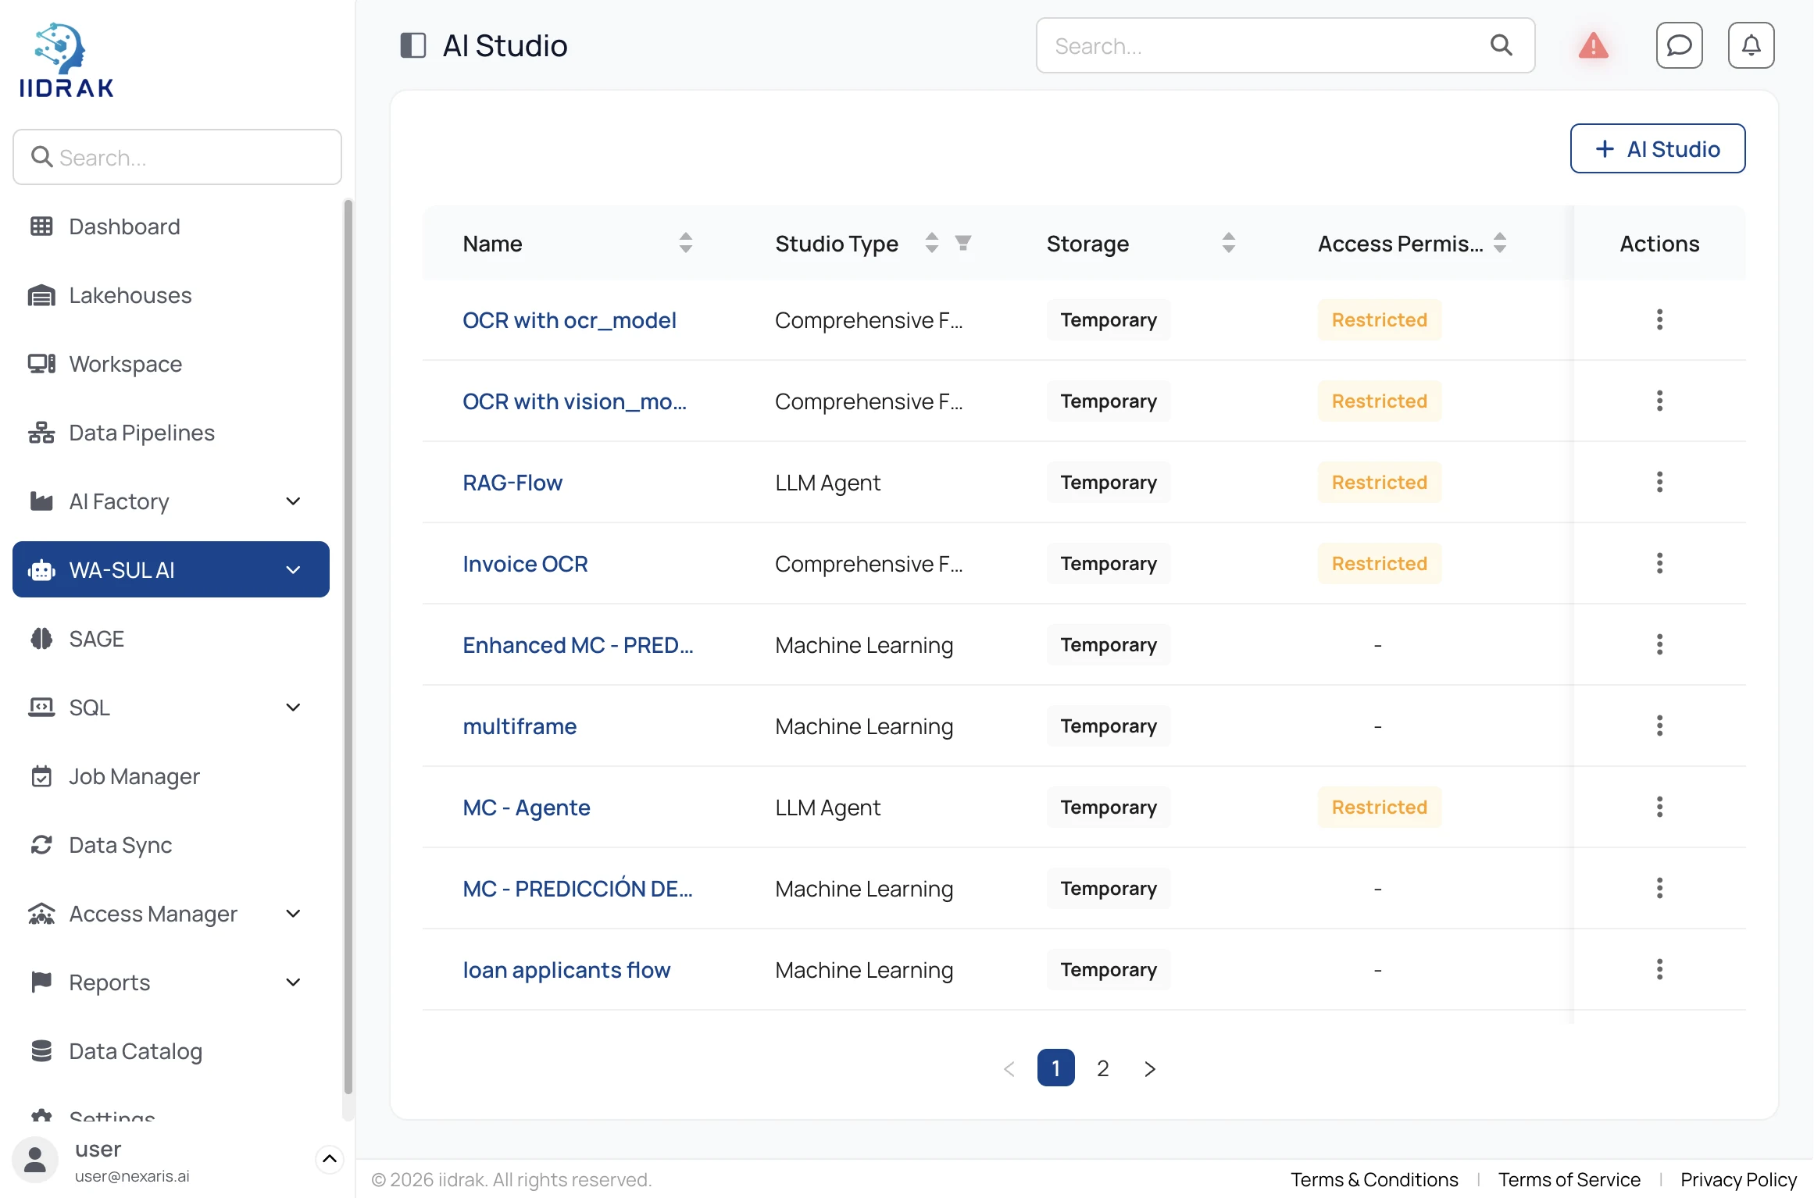Open Terms & Conditions footer link
Screen dimensions: 1814x1198
(1373, 1179)
